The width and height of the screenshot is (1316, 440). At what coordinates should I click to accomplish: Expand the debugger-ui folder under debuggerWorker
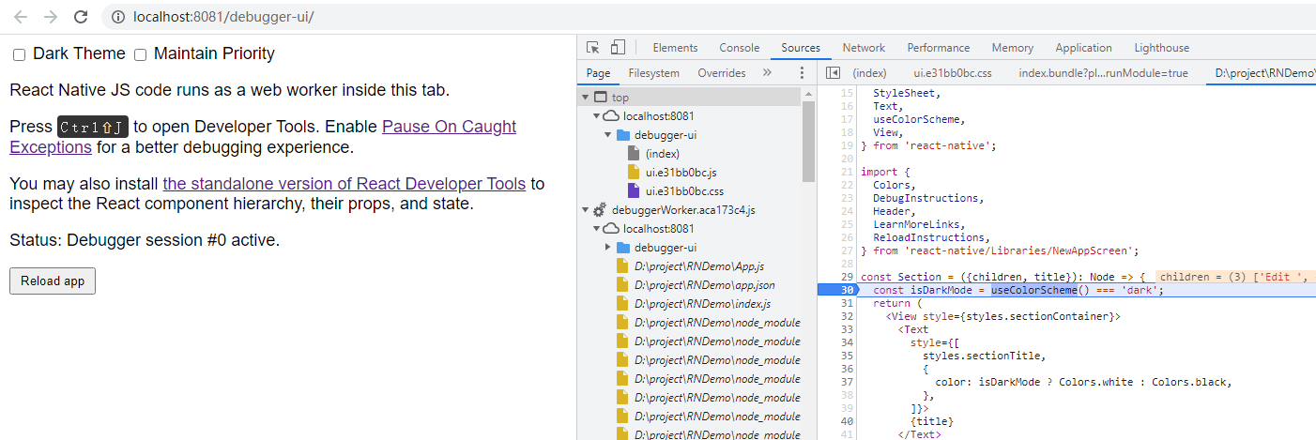click(608, 248)
